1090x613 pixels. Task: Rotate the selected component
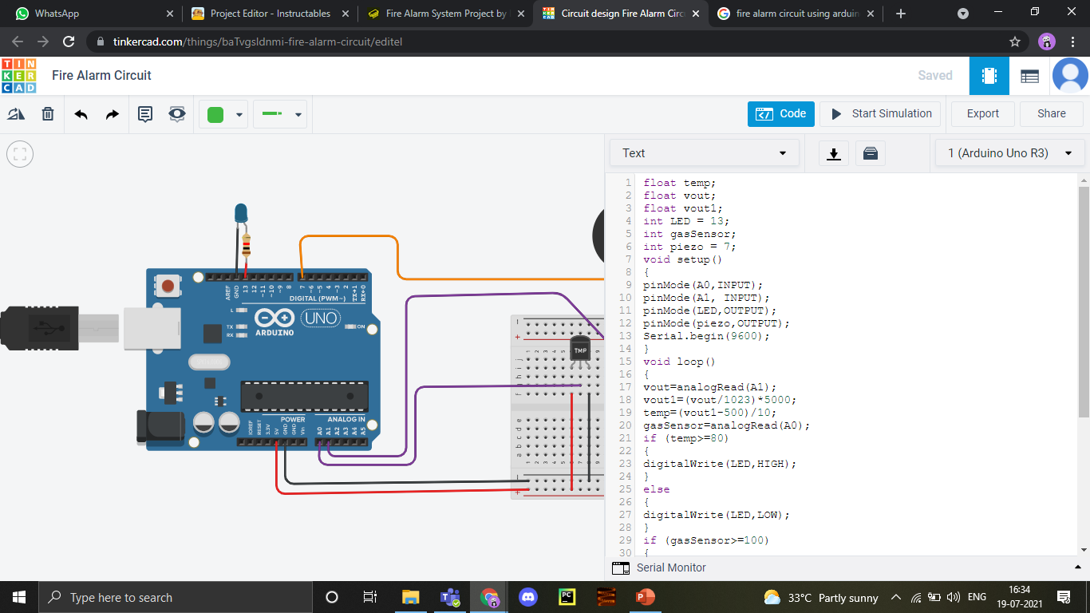(16, 114)
